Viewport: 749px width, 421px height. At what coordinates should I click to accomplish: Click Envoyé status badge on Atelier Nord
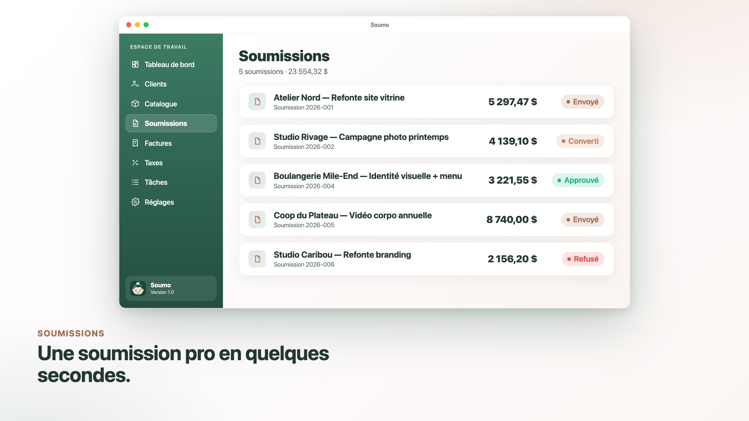(582, 102)
